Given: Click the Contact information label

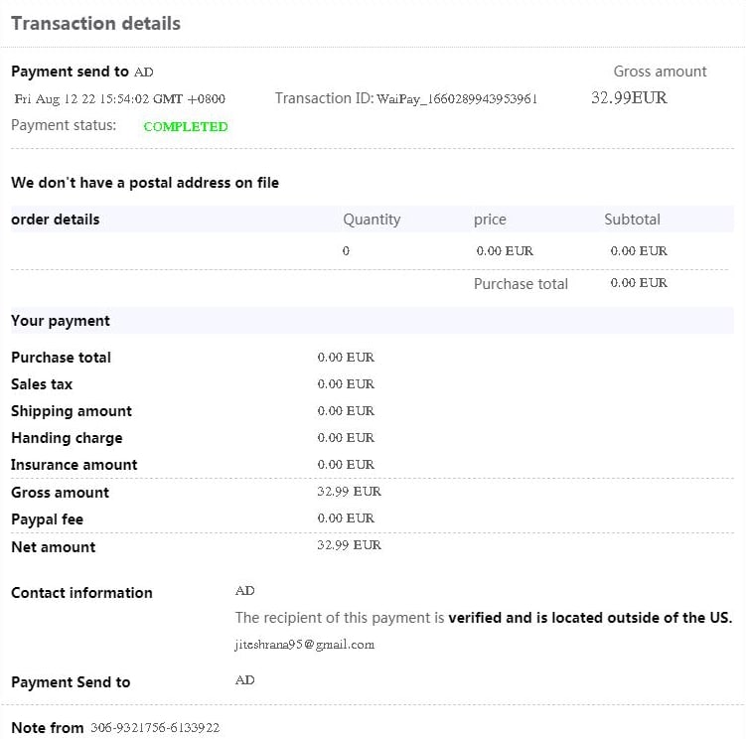Looking at the screenshot, I should tap(81, 593).
